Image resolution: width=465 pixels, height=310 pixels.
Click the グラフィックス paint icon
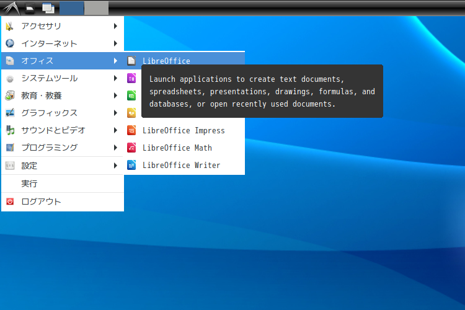(10, 113)
